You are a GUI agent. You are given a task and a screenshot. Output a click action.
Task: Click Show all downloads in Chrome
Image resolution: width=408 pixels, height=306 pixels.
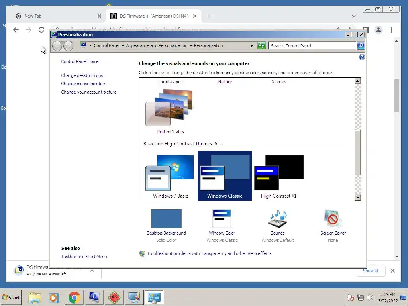tap(371, 271)
